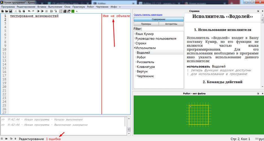Expand the Робот entry arrow in tree
264x141 pixels.
(136, 57)
